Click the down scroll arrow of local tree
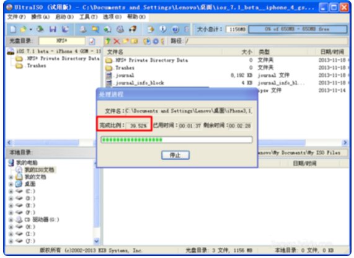354x258 pixels. coord(97,241)
